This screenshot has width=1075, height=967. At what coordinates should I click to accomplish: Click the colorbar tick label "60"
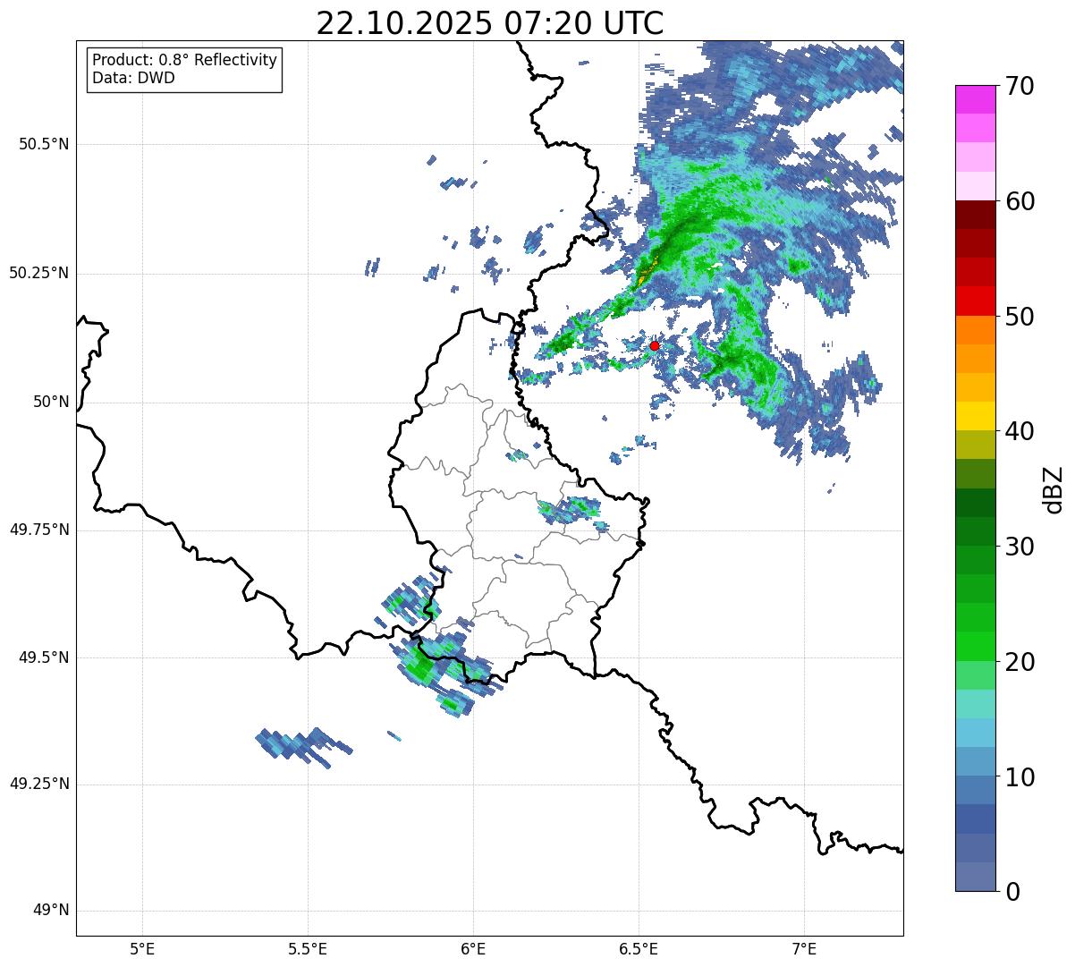tap(1020, 201)
